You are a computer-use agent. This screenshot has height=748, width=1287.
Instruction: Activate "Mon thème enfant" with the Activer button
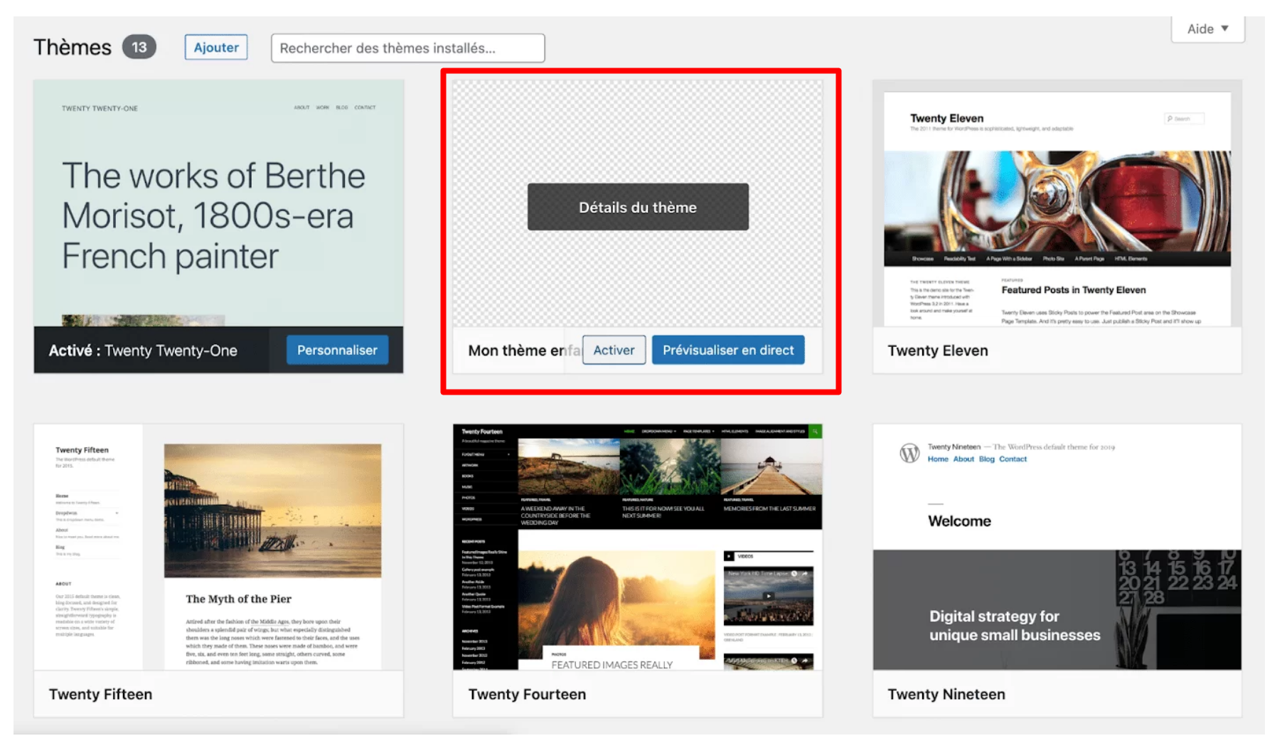tap(614, 350)
